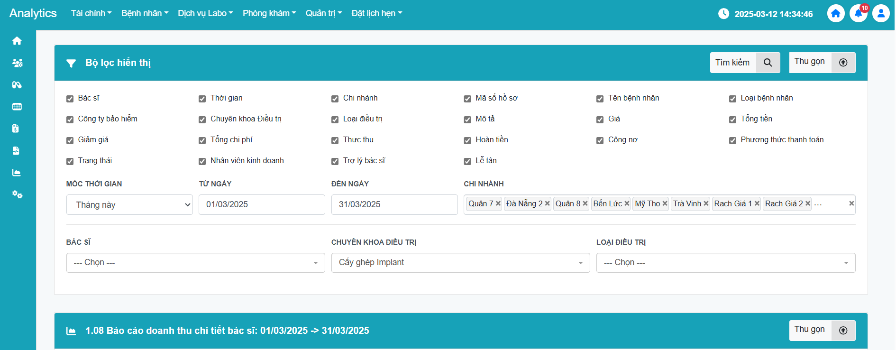Click the Tìm kiếm search button
The image size is (896, 350).
click(744, 63)
